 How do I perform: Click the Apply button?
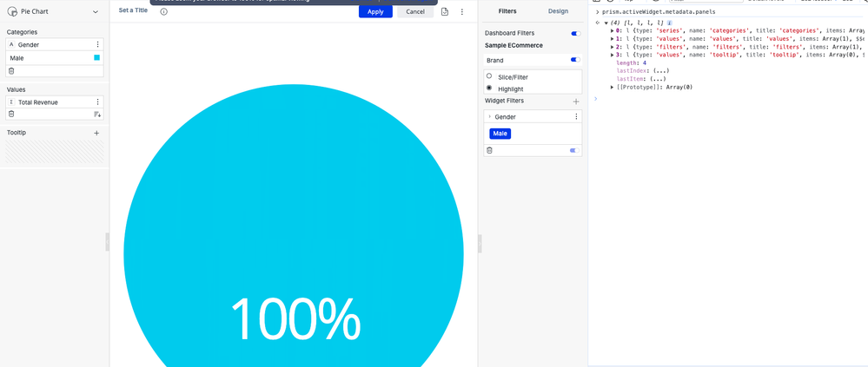[x=375, y=12]
